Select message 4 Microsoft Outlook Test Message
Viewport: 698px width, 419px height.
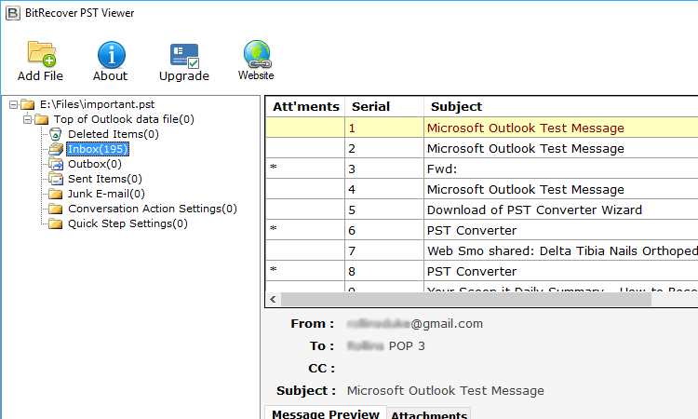coord(482,189)
